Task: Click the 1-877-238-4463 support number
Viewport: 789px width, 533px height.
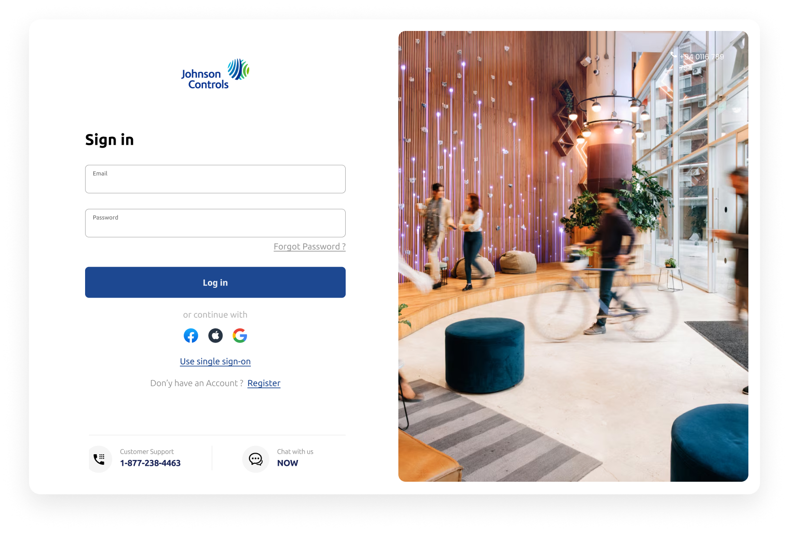Action: (150, 463)
